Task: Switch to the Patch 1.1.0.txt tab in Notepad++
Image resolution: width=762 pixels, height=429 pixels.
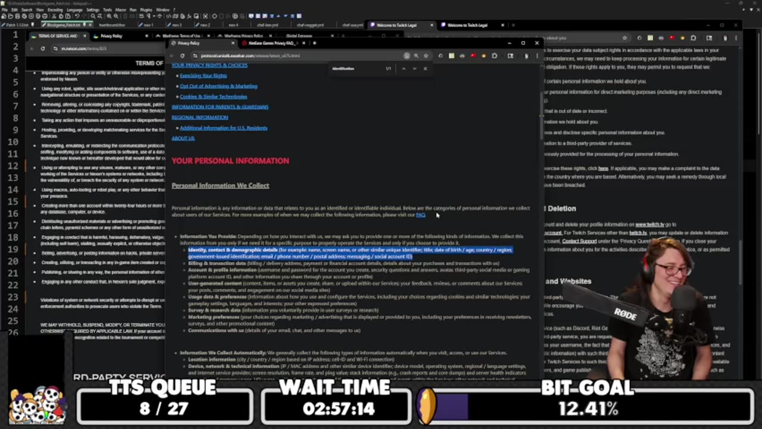Action: click(x=18, y=25)
